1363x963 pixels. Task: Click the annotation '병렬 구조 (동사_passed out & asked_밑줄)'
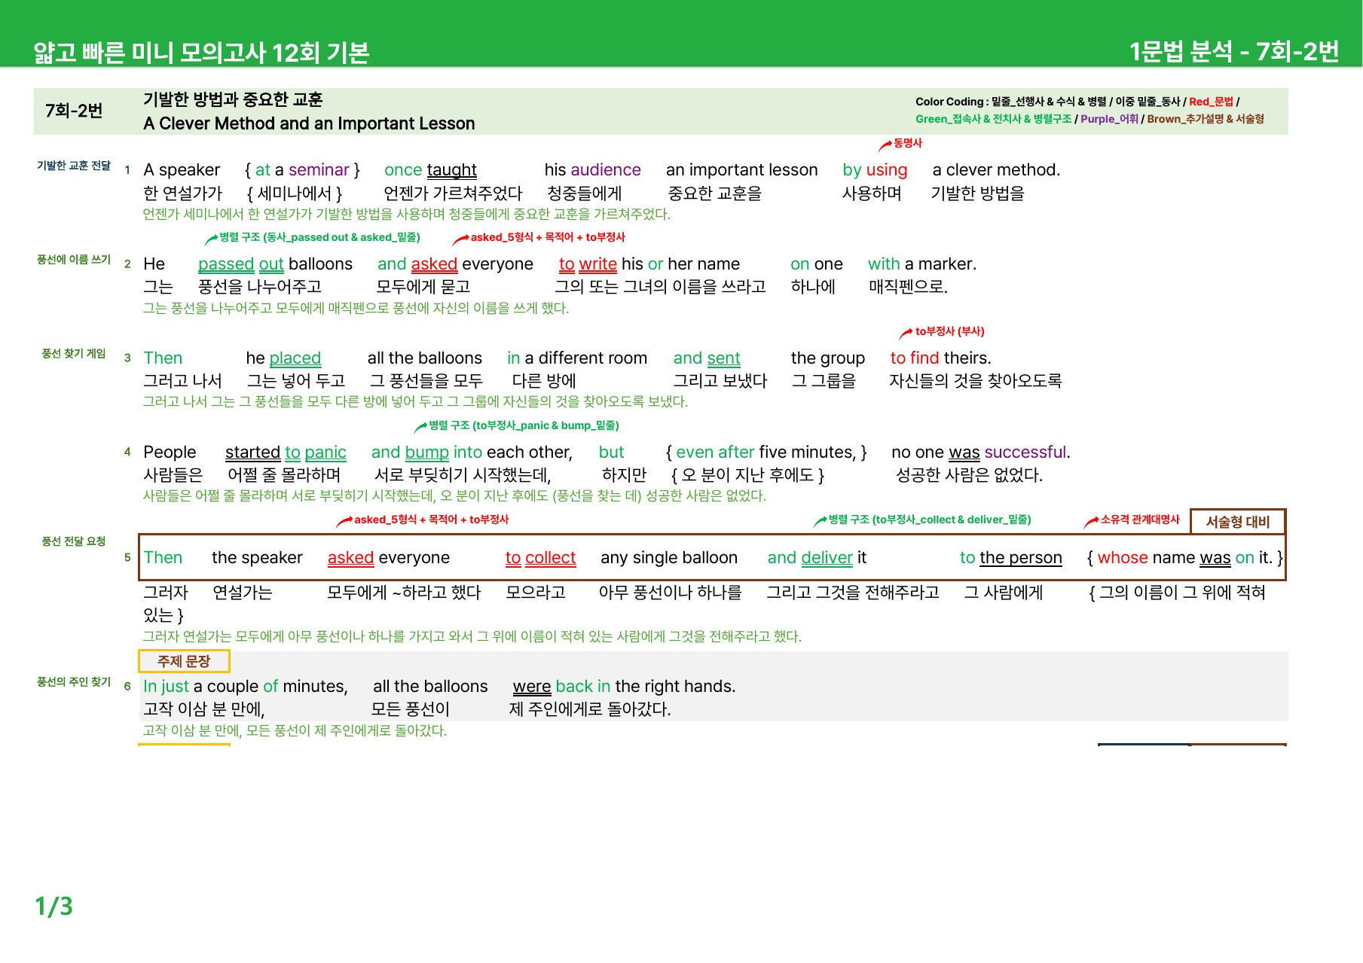coord(319,237)
